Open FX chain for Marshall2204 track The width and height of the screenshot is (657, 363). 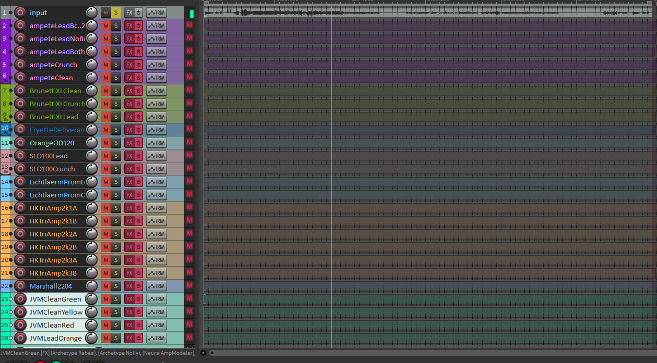click(x=129, y=286)
